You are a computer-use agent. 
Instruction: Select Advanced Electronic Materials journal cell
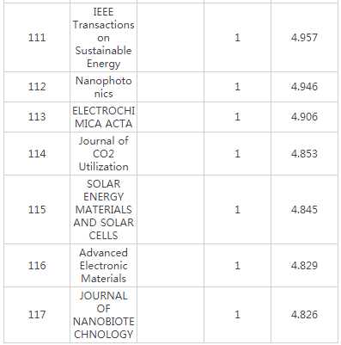103,266
